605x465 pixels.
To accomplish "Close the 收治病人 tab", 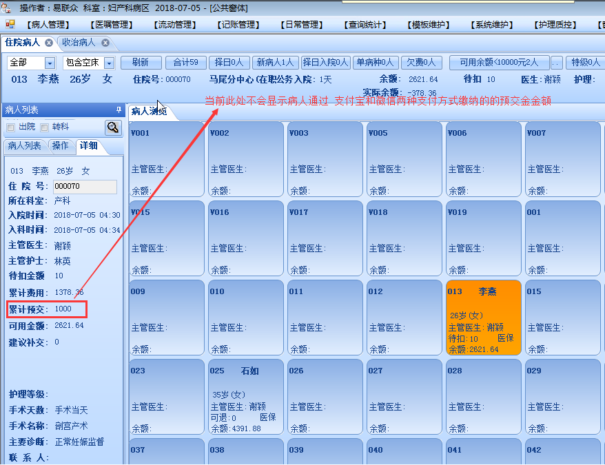I will tap(105, 43).
